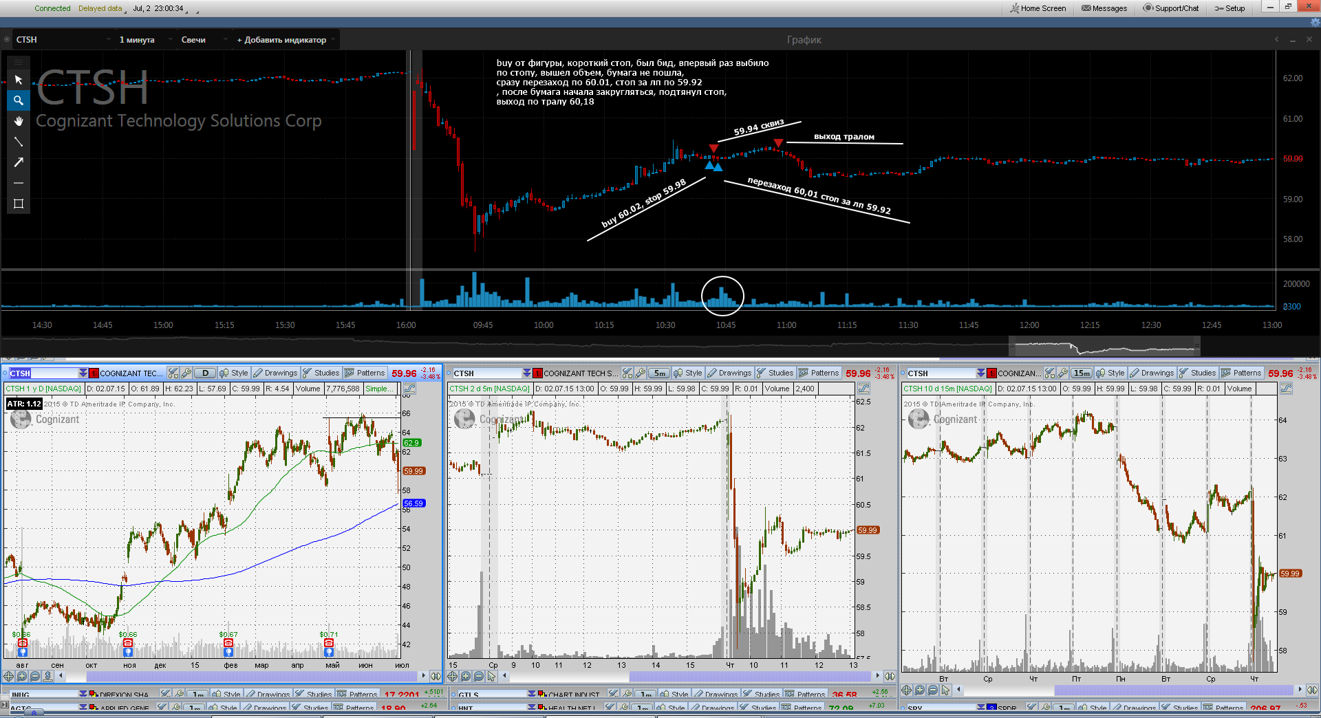Open chart share icon in CTSH 15m panel

(1286, 389)
